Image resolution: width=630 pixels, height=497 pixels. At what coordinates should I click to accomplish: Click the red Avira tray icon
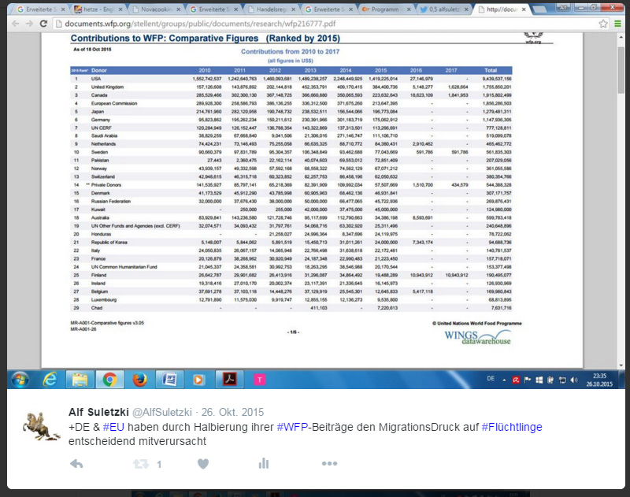point(516,380)
